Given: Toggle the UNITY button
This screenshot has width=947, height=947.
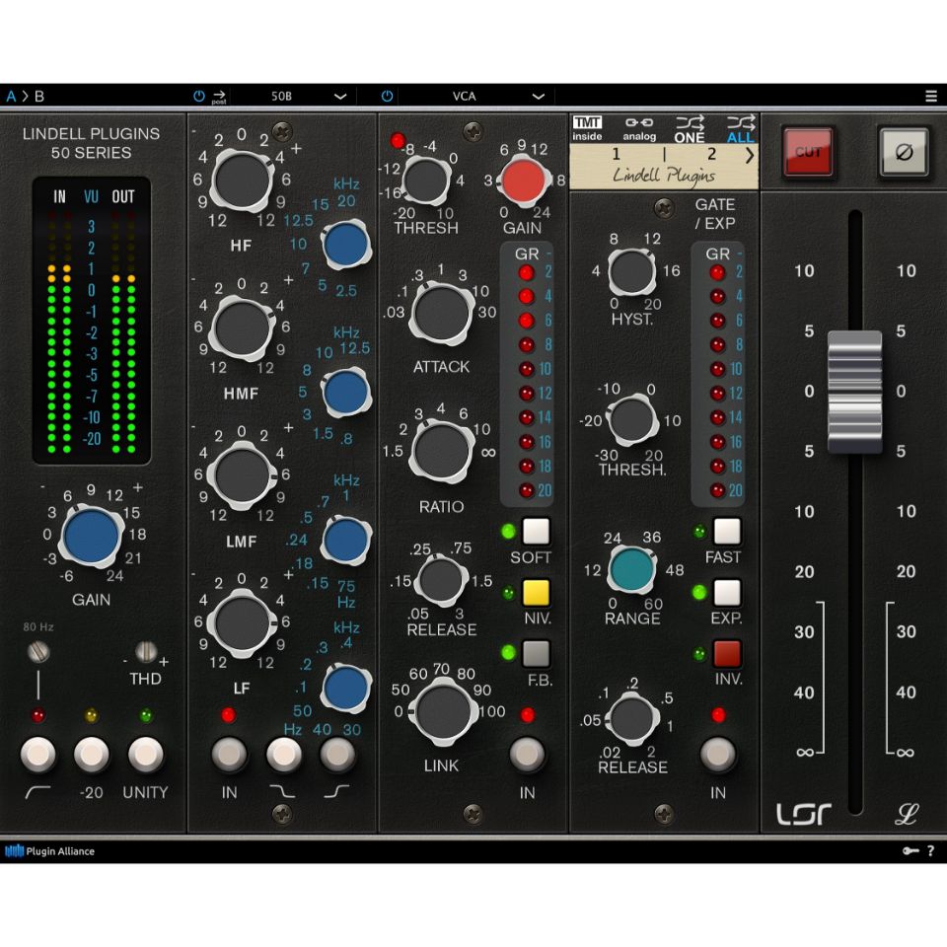Looking at the screenshot, I should 146,754.
